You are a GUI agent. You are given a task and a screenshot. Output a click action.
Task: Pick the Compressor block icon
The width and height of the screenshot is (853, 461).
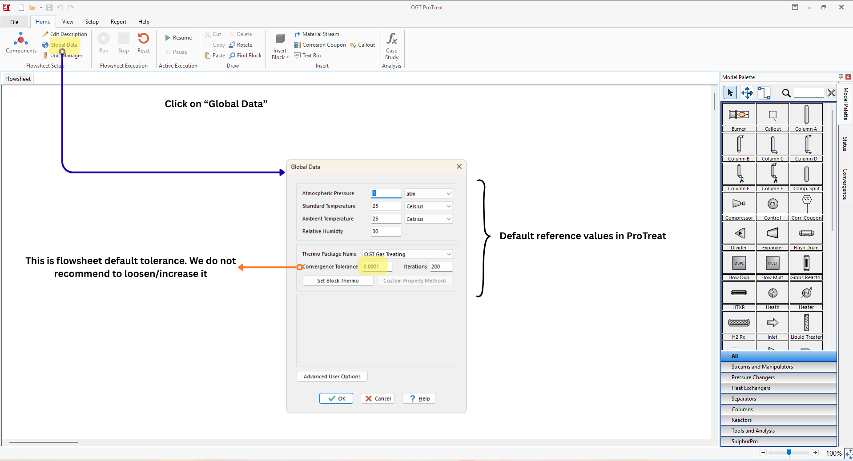(x=738, y=206)
